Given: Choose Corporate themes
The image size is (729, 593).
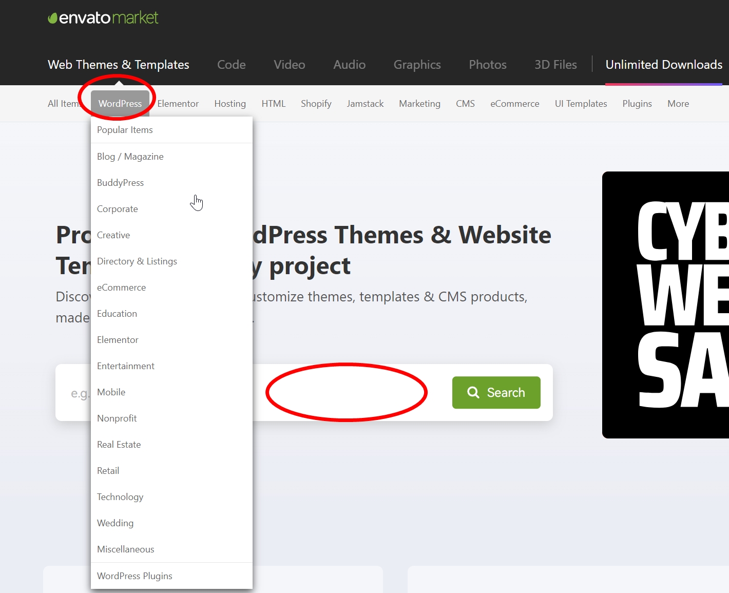Looking at the screenshot, I should click(171, 209).
